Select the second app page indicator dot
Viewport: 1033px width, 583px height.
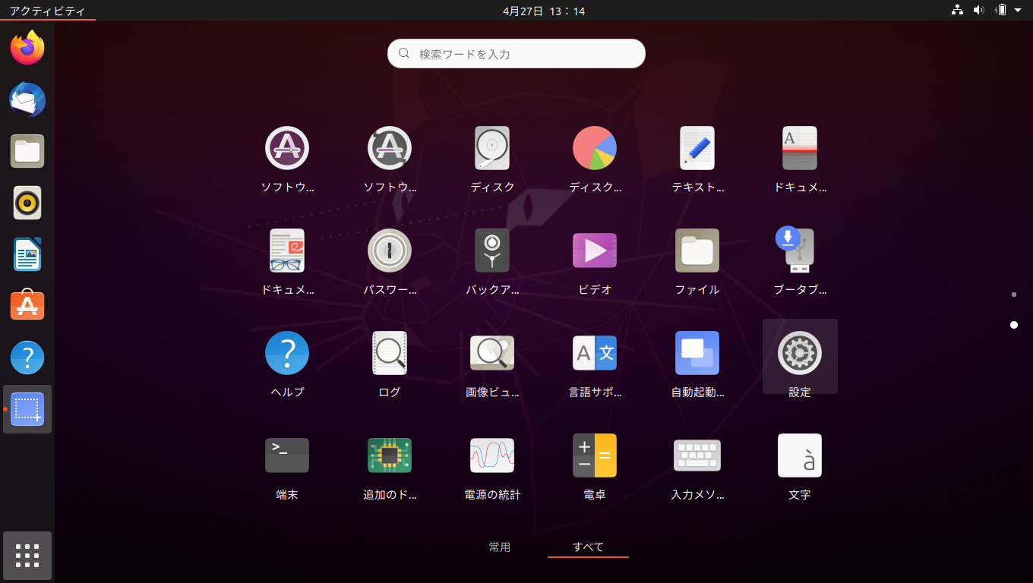point(1014,325)
